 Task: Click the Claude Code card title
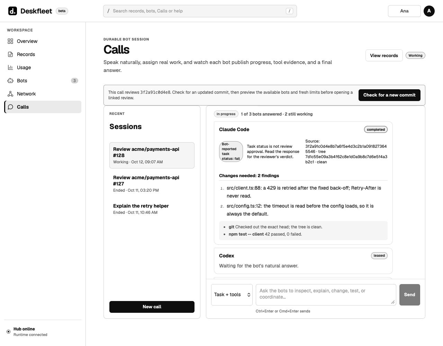[234, 129]
